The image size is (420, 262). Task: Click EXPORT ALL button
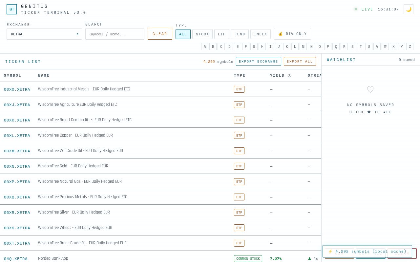300,61
